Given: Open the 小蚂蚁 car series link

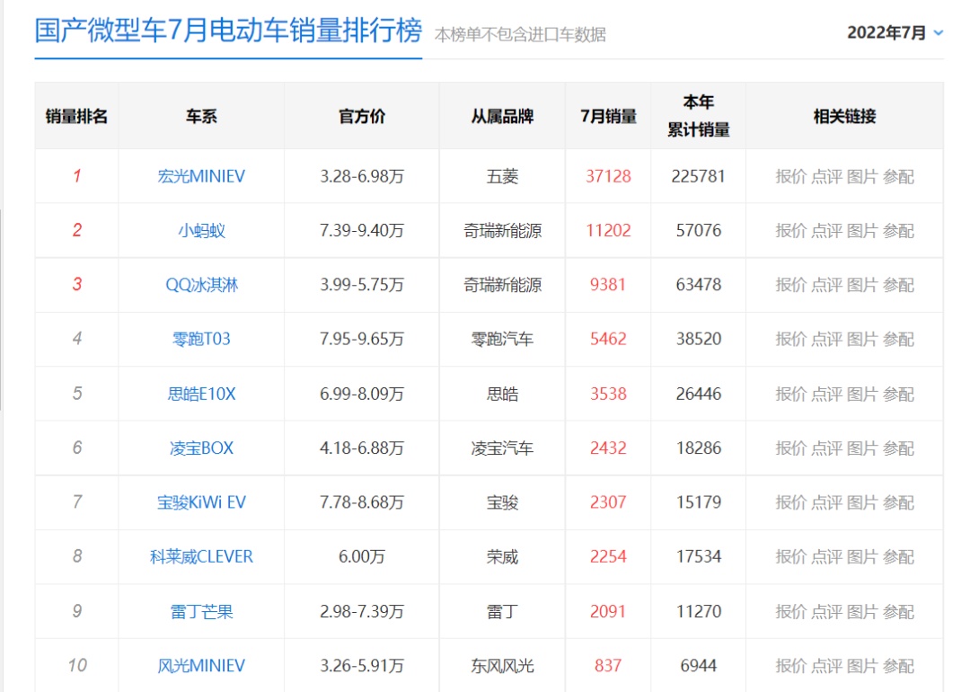Looking at the screenshot, I should [201, 231].
